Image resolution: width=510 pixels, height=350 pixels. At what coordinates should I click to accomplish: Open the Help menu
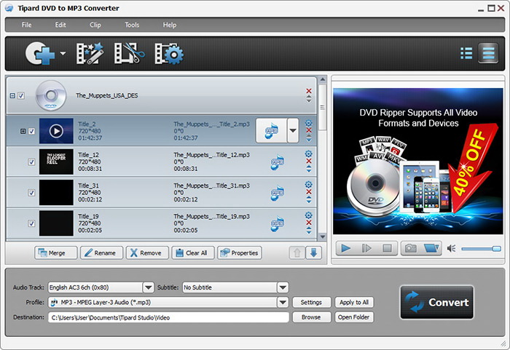[x=170, y=25]
